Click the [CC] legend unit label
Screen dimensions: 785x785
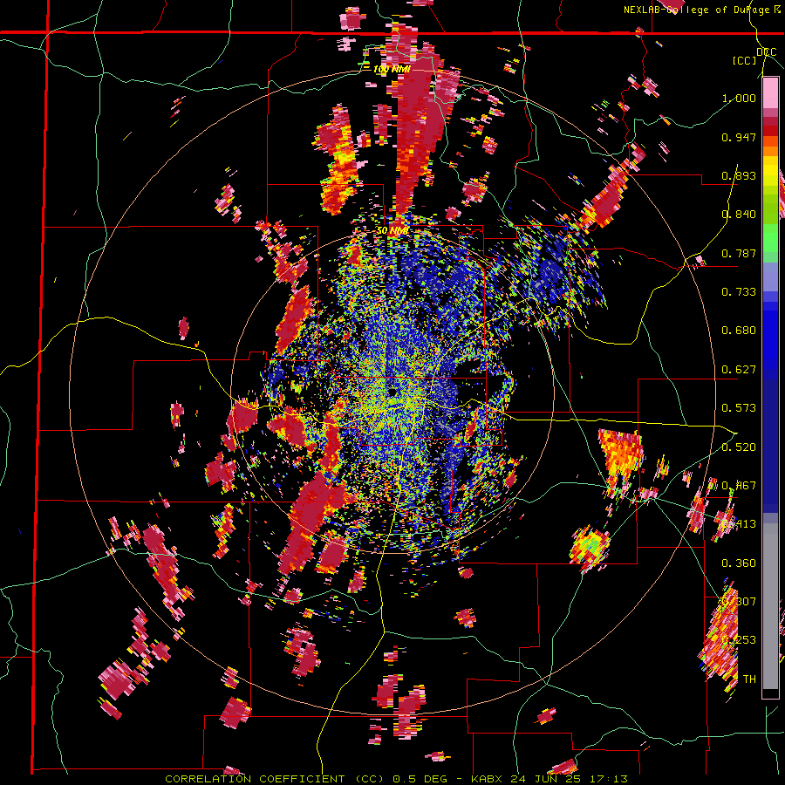(x=744, y=60)
